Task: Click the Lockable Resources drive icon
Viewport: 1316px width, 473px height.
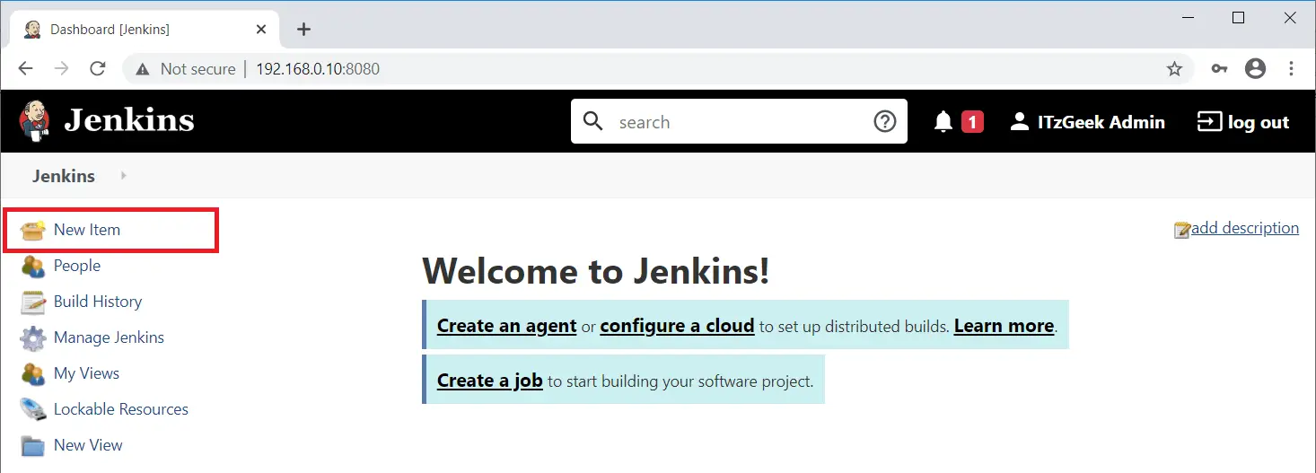Action: coord(32,409)
